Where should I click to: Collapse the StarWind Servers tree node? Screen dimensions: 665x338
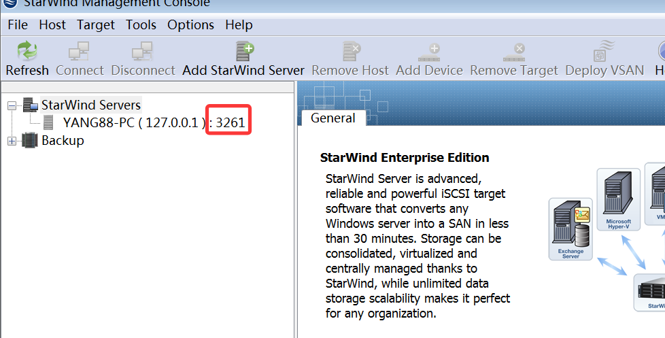tap(12, 105)
